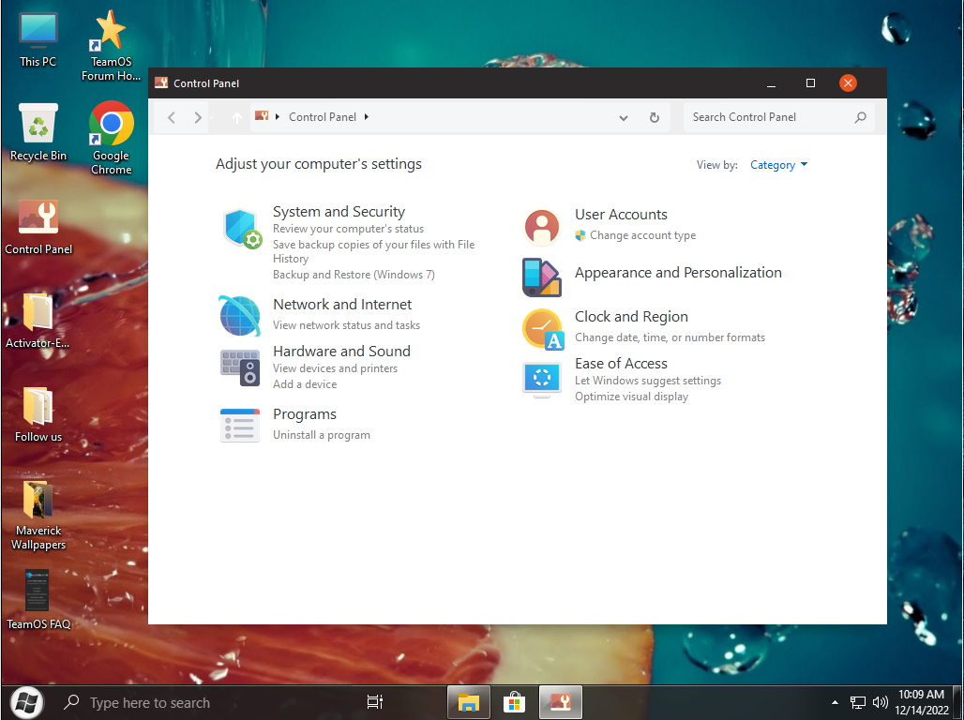Open the Clock and Region icon
The height and width of the screenshot is (720, 964).
coord(543,329)
